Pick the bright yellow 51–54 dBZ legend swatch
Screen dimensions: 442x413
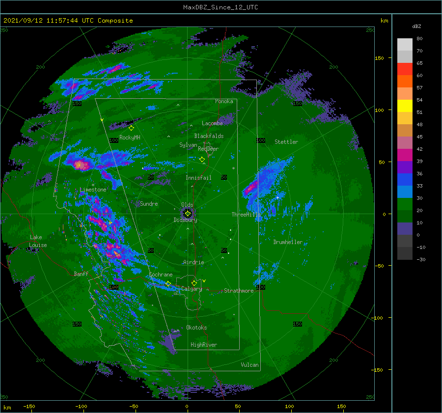tap(405, 106)
